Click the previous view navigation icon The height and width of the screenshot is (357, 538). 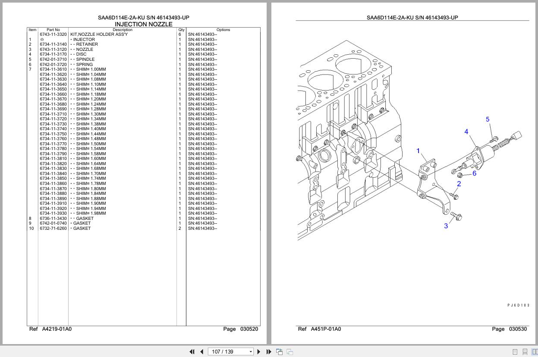[280, 352]
